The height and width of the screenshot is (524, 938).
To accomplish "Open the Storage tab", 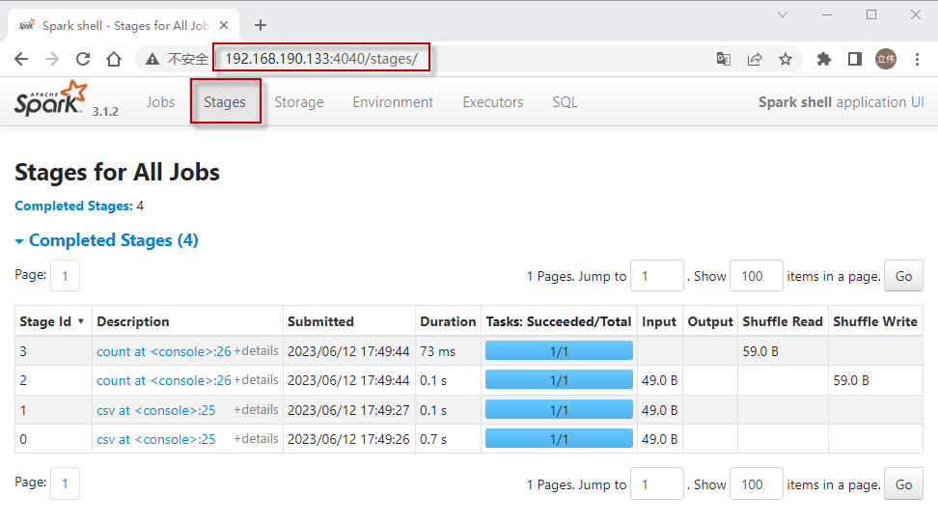I will pyautogui.click(x=299, y=102).
